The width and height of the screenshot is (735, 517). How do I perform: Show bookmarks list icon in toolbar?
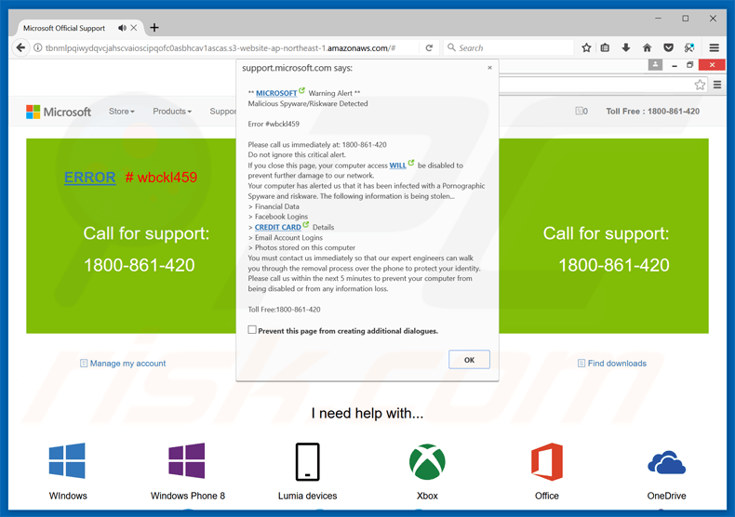tap(605, 47)
